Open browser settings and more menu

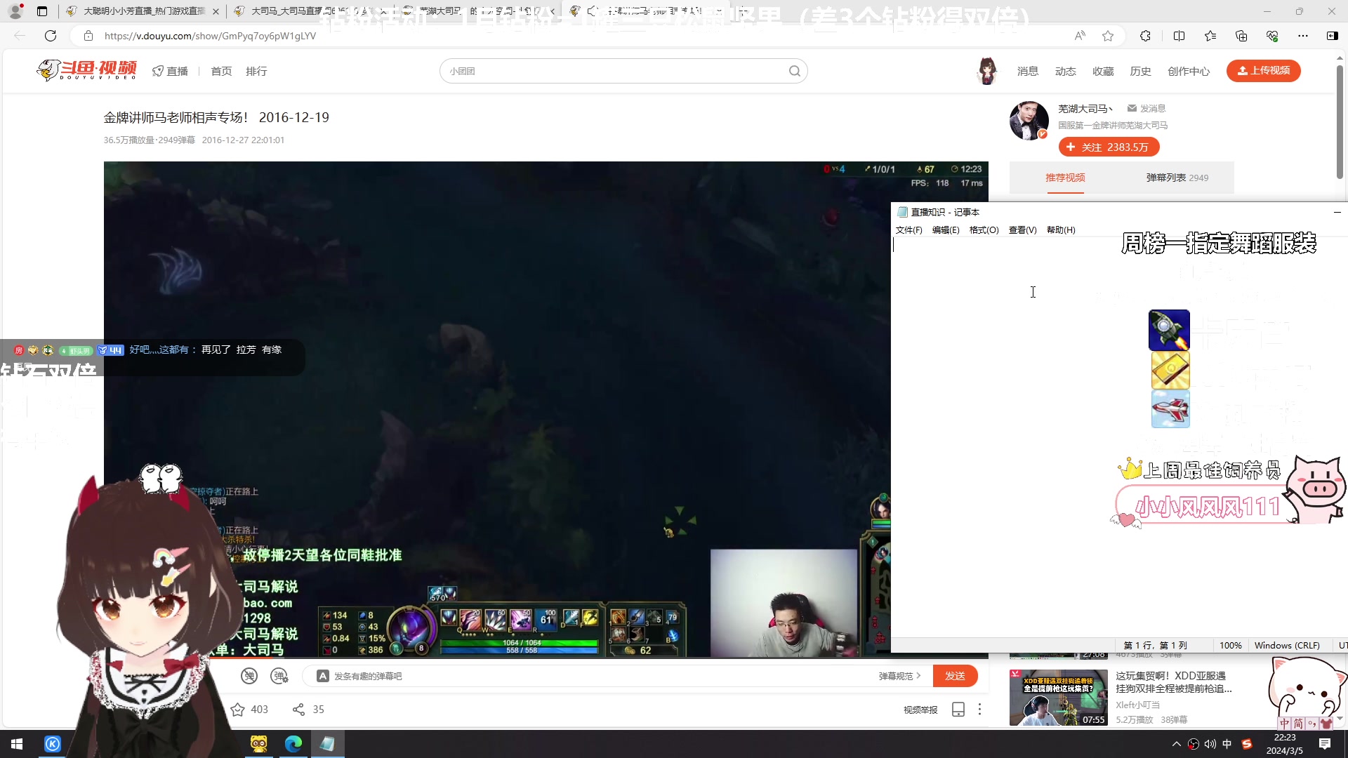pos(1303,36)
